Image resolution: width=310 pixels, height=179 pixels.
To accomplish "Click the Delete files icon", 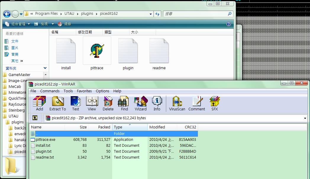I will pyautogui.click(x=108, y=103).
